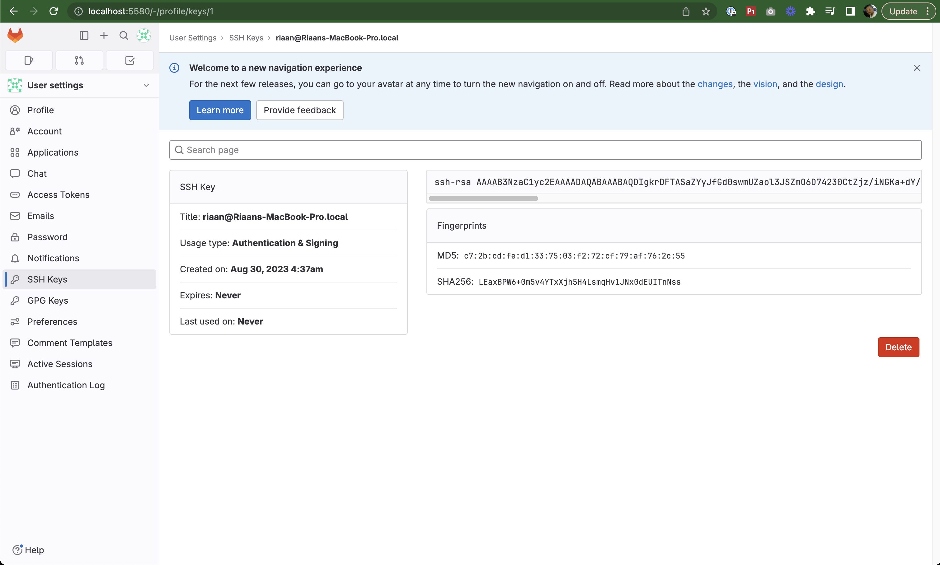940x565 pixels.
Task: Expand the User Settings section
Action: 146,85
